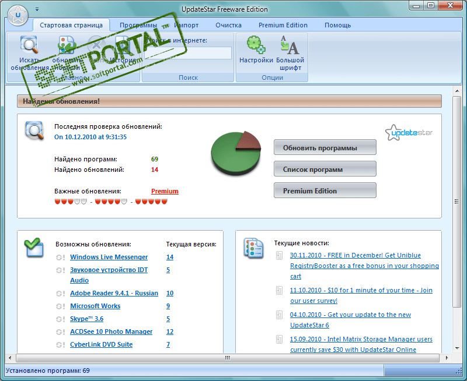
Task: Open the Premium Edition ribbon tab
Action: point(283,25)
